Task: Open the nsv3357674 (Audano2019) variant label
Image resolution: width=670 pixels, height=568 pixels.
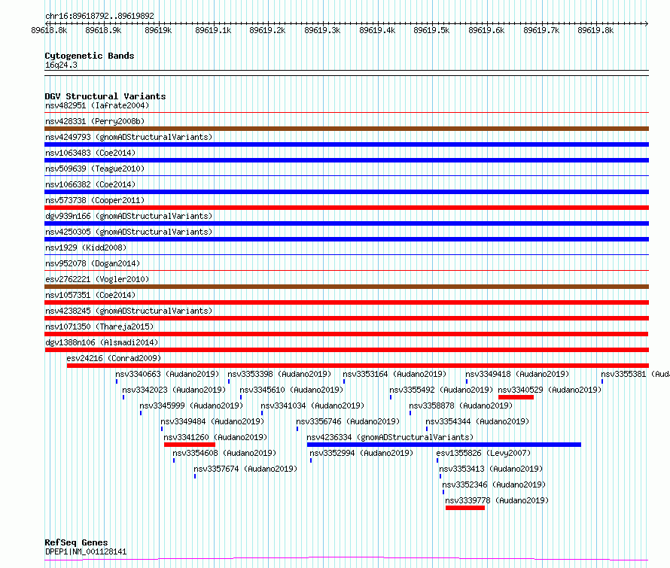Action: 245,469
